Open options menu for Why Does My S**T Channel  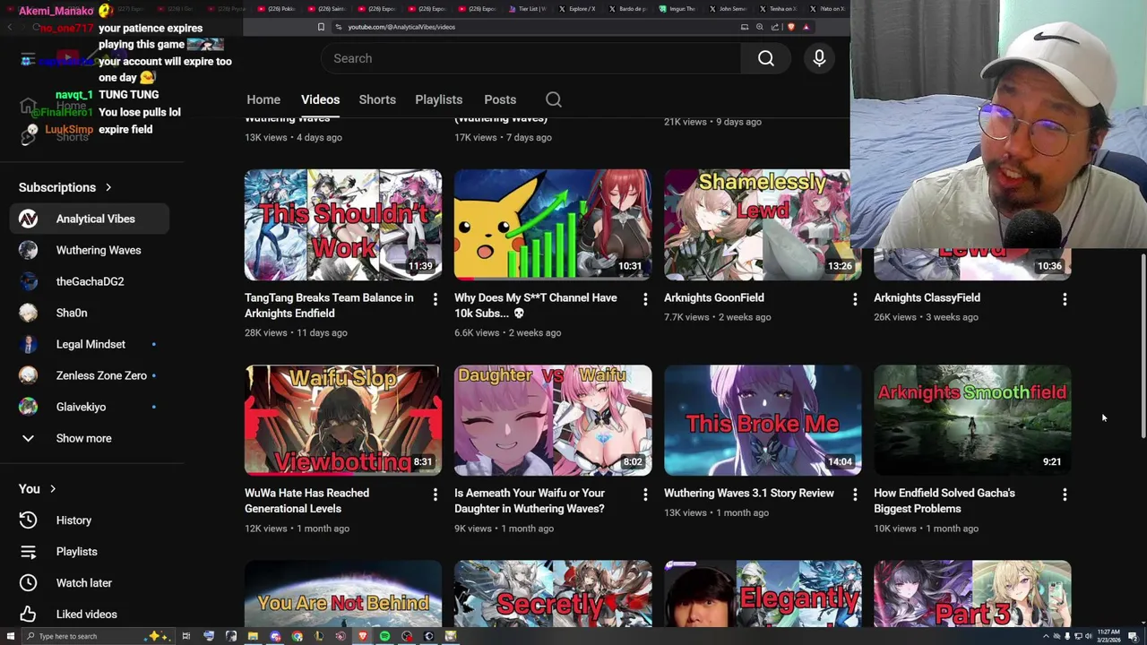(645, 299)
